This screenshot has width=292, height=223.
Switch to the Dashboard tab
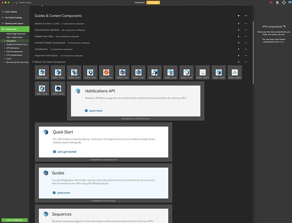139,2
